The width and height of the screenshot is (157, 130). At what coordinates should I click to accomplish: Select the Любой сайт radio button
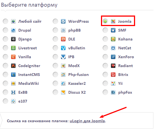click(x=5, y=21)
